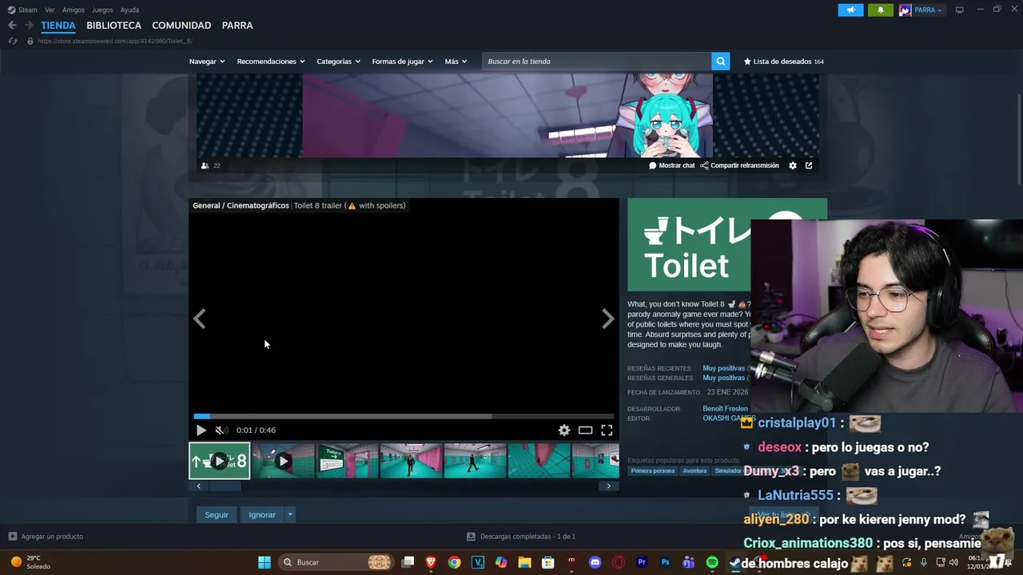Open the Primera persona tag
This screenshot has width=1023, height=575.
tap(653, 470)
